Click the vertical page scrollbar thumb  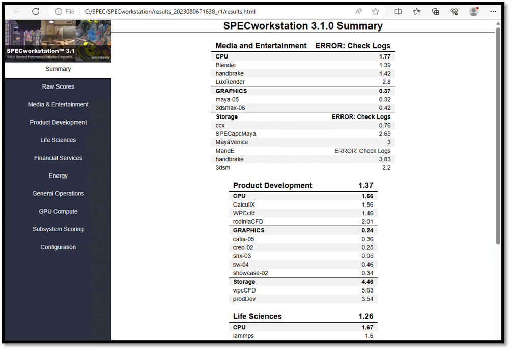(x=498, y=135)
